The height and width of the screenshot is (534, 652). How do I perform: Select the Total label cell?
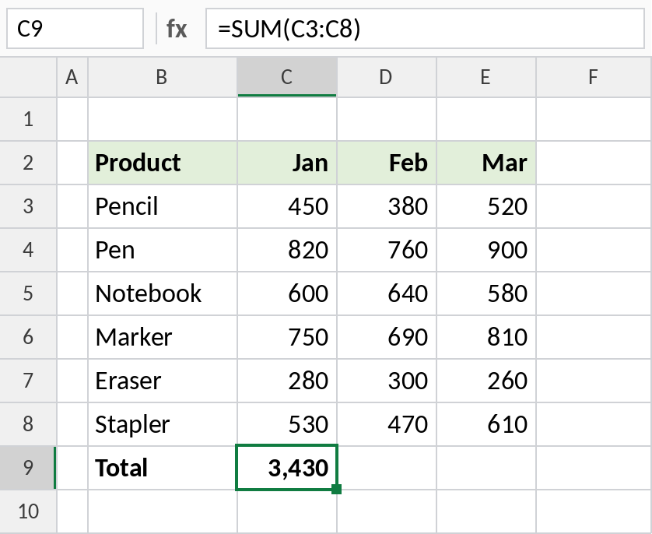pyautogui.click(x=163, y=468)
